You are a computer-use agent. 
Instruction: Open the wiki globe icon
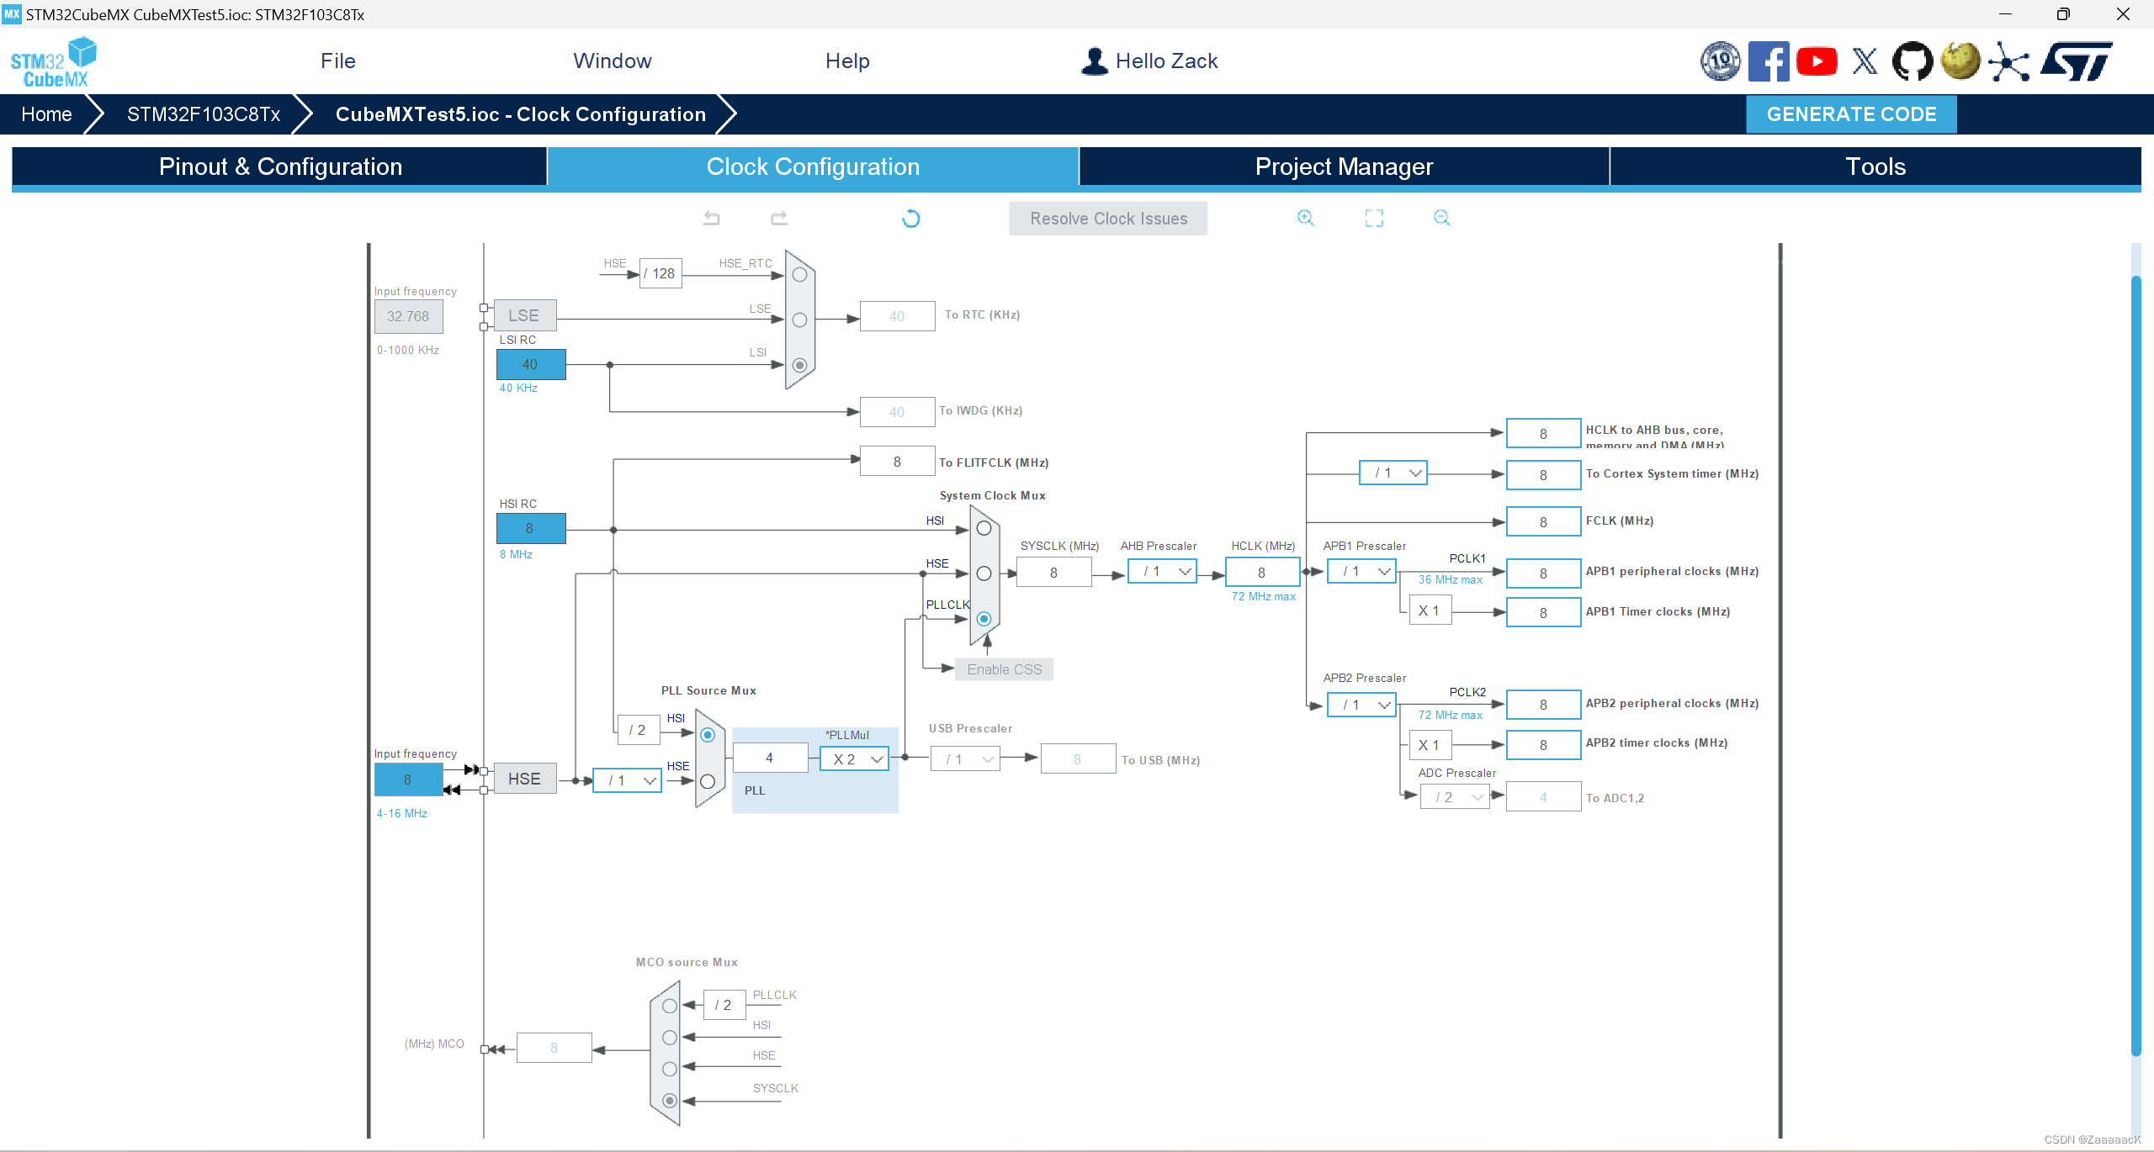(1960, 61)
